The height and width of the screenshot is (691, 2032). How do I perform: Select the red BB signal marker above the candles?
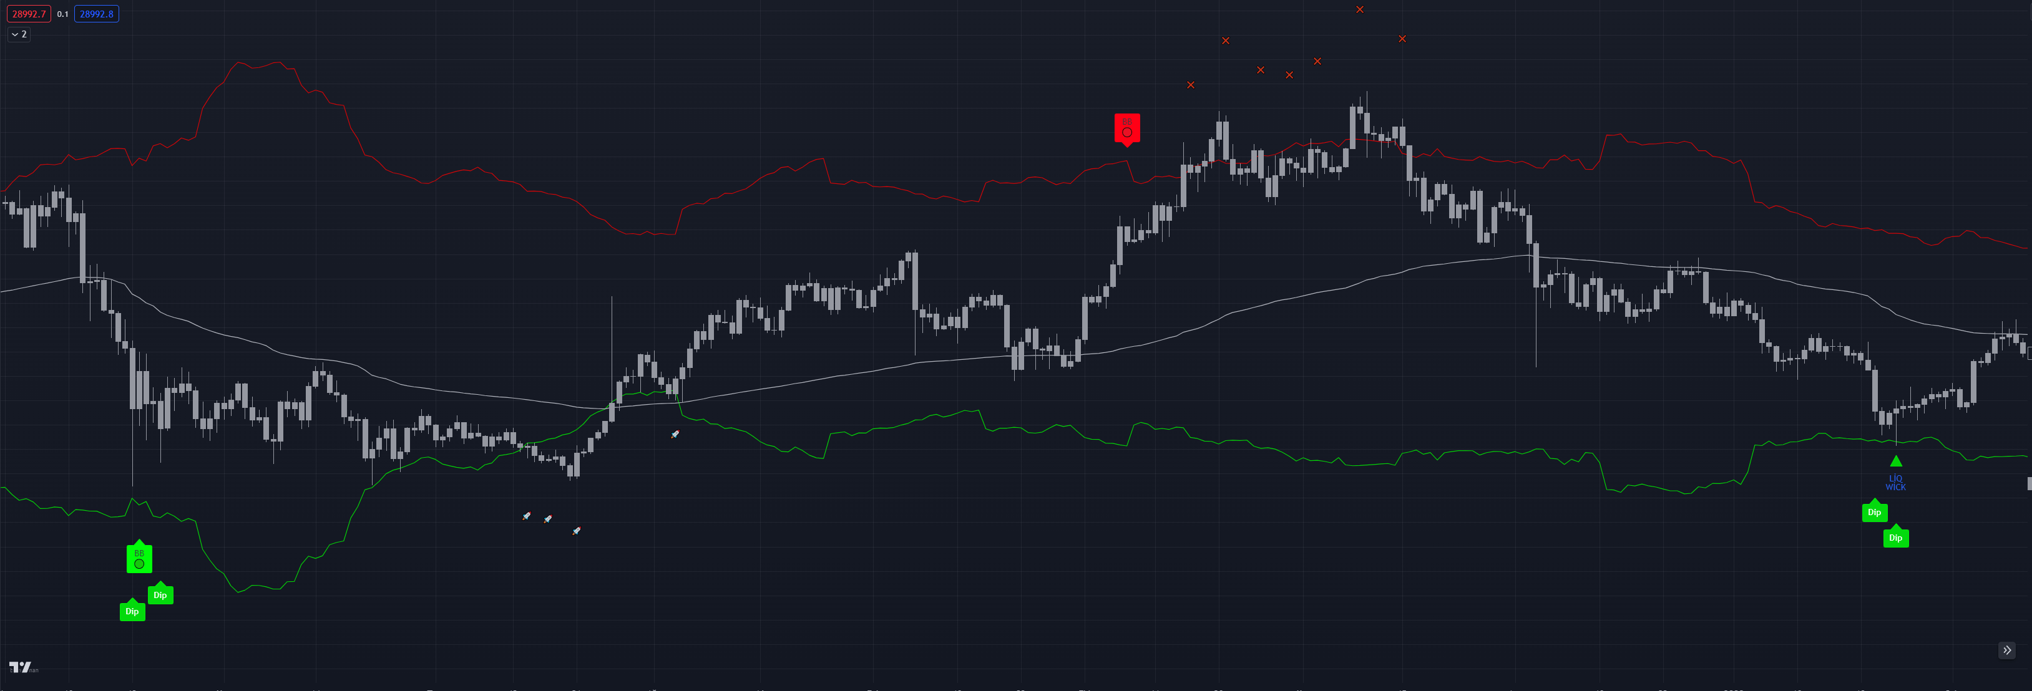click(1126, 128)
